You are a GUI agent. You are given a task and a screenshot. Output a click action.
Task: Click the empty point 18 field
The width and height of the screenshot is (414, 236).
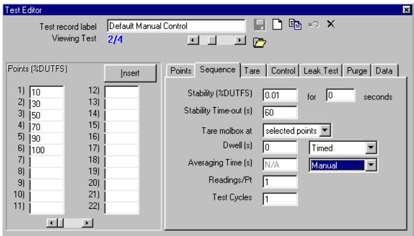click(122, 161)
